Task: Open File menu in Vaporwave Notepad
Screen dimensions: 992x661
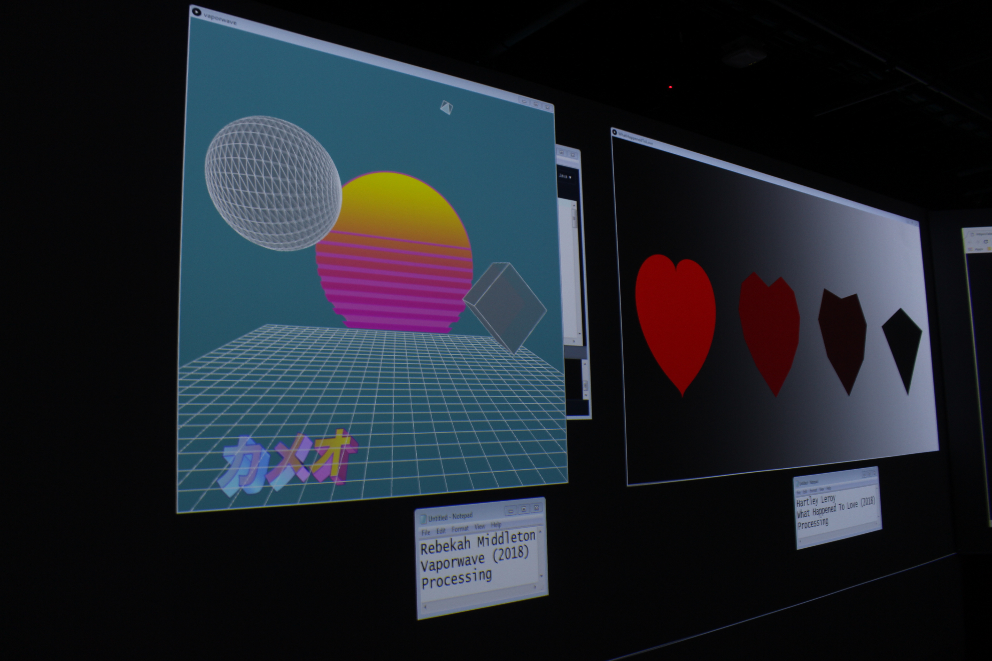Action: click(426, 533)
